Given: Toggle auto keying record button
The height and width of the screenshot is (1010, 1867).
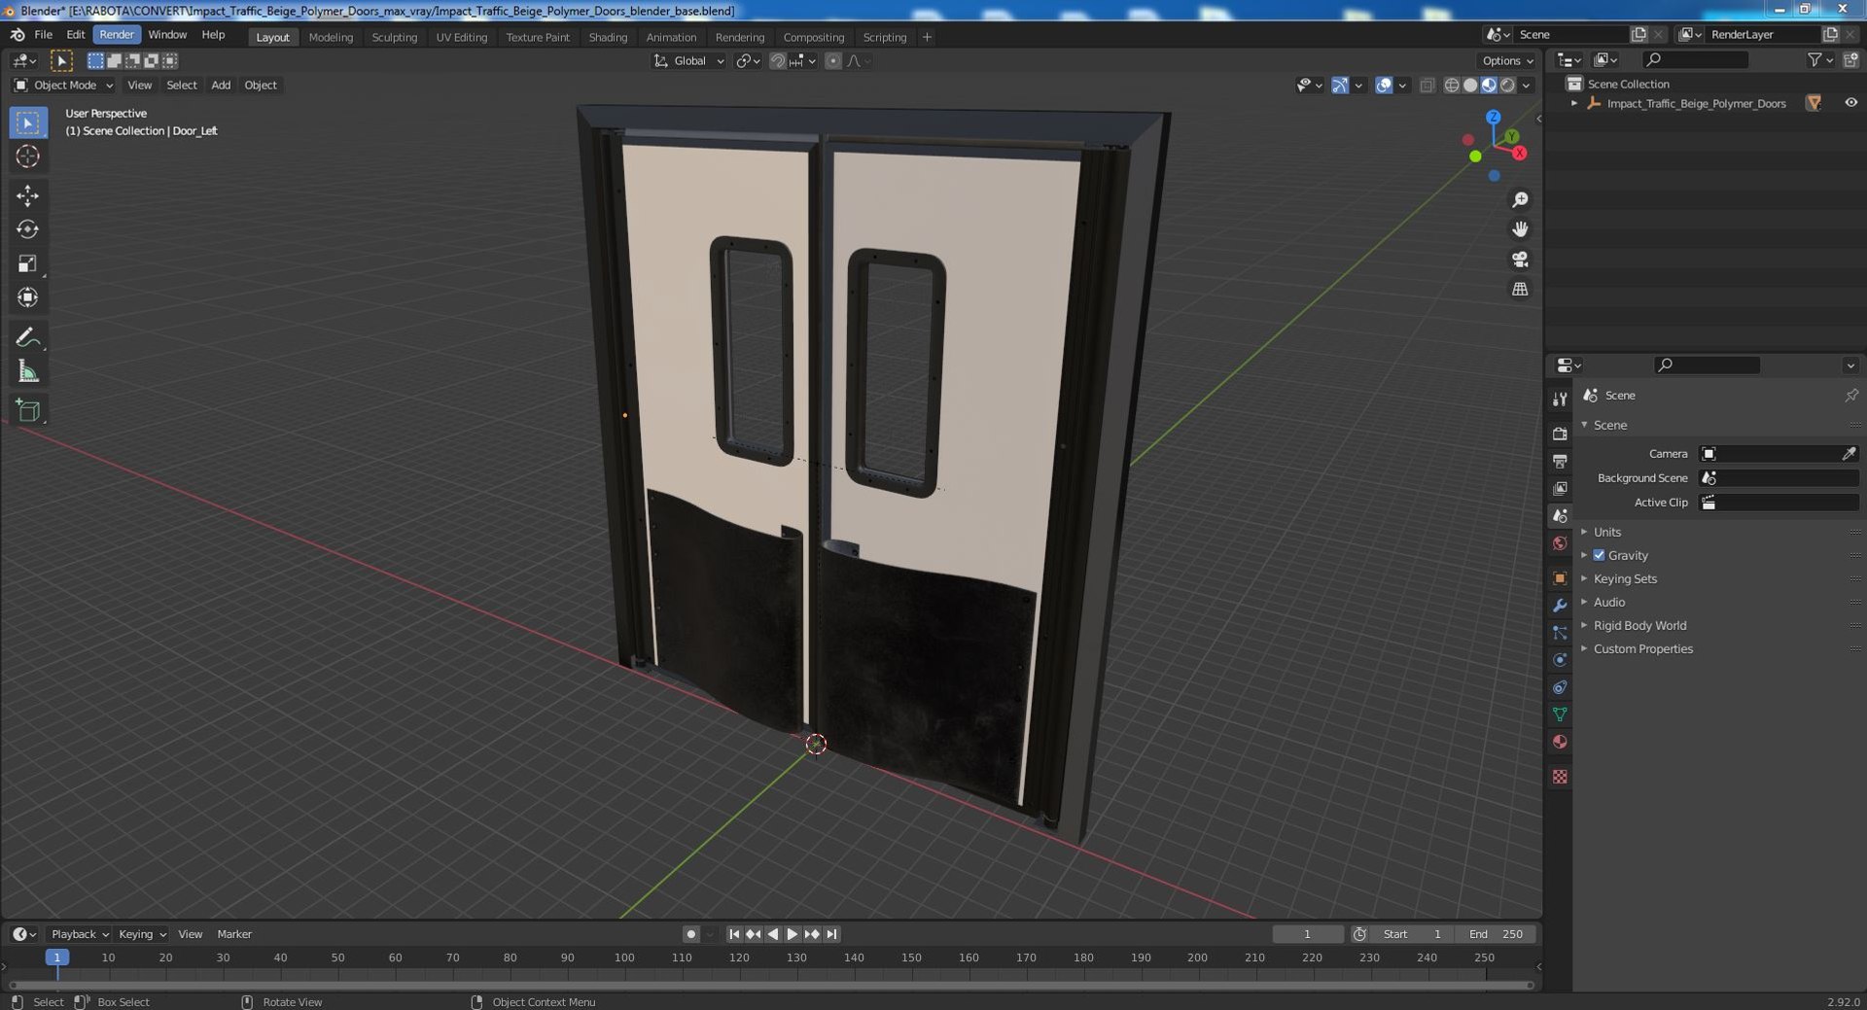Looking at the screenshot, I should pyautogui.click(x=690, y=934).
